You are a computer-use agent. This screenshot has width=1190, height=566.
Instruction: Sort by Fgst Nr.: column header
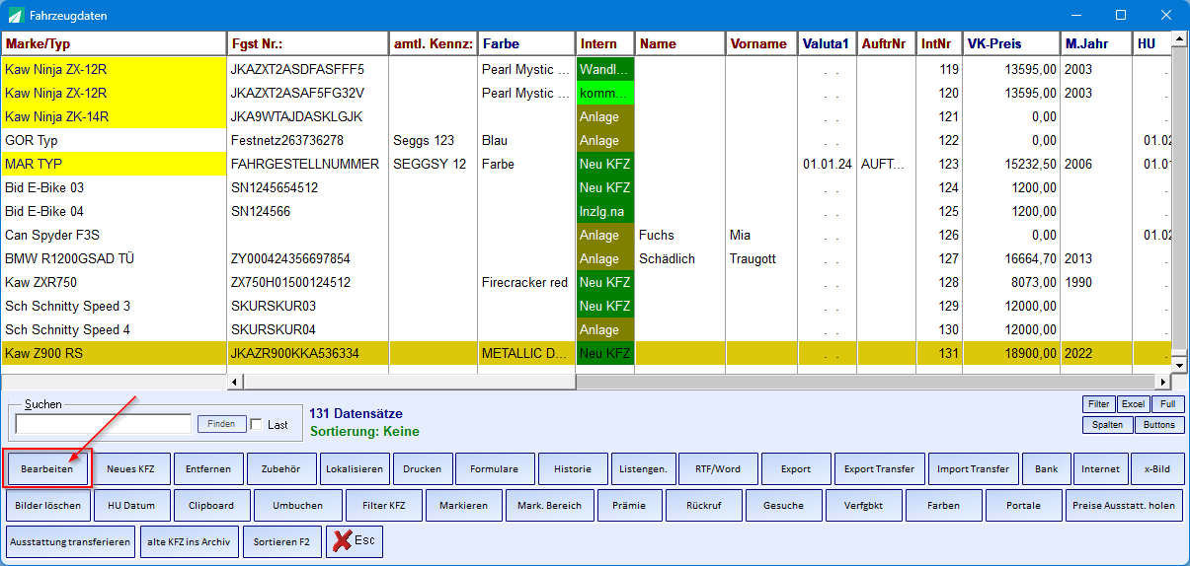coord(308,43)
